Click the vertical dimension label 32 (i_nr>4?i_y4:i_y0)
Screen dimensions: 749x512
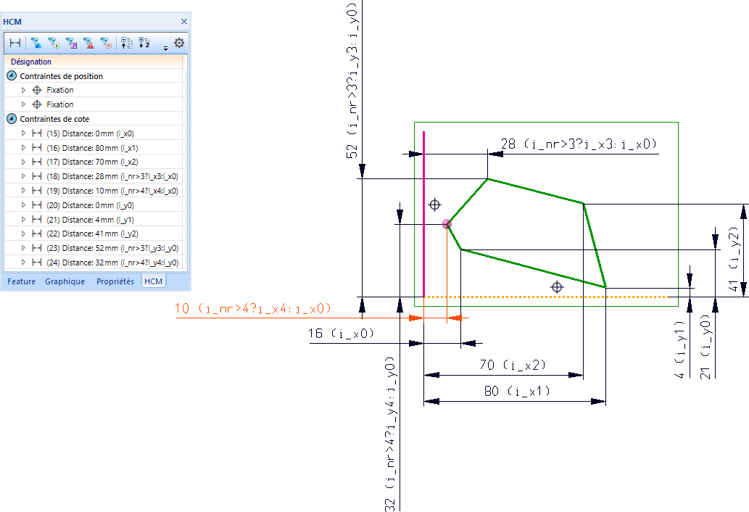(391, 434)
